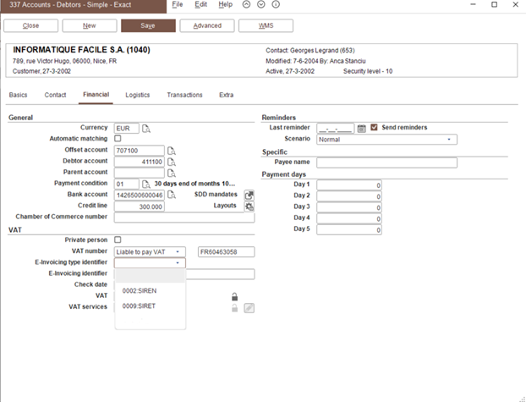Switch to the Contact tab
Screen dimensions: 526x402
(x=55, y=95)
